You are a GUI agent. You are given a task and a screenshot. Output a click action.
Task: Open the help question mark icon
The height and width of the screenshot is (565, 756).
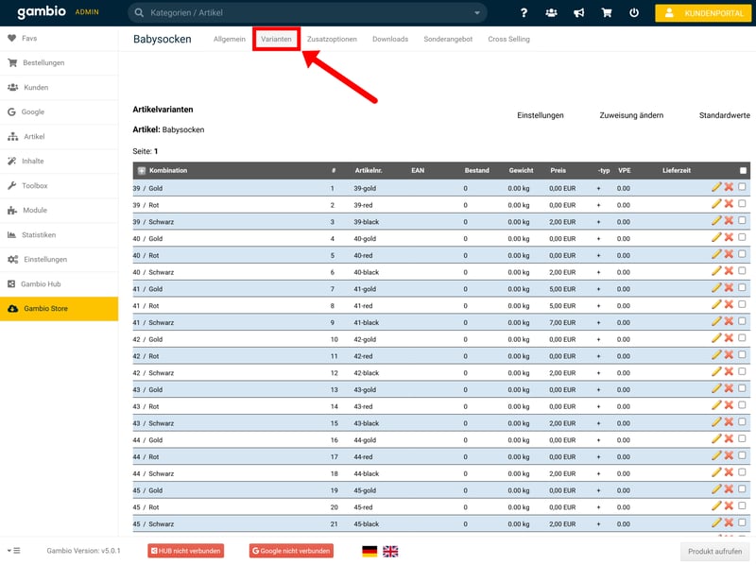click(x=524, y=13)
